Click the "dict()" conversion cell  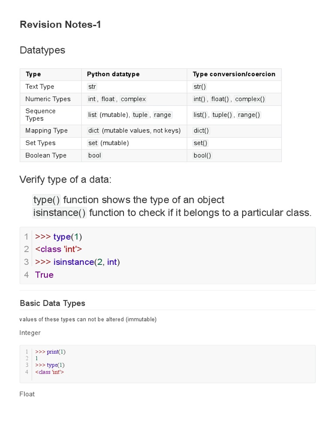(x=201, y=131)
